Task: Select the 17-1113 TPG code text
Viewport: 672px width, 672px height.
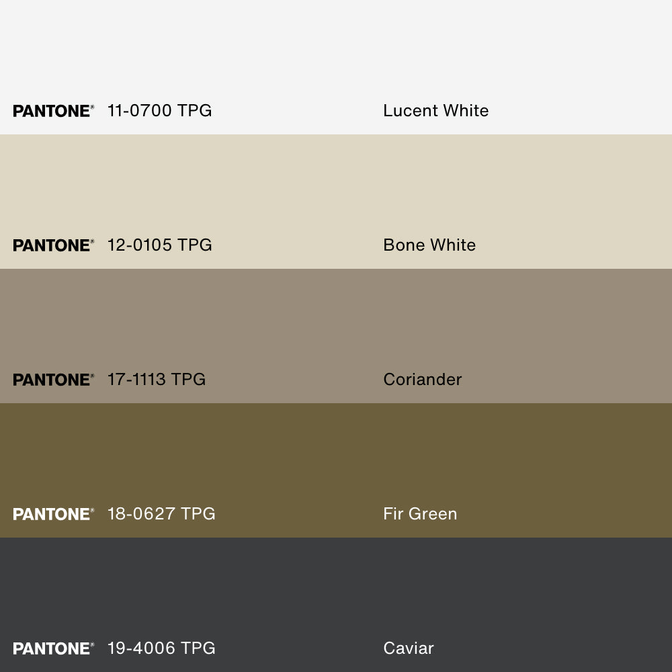Action: coord(156,380)
